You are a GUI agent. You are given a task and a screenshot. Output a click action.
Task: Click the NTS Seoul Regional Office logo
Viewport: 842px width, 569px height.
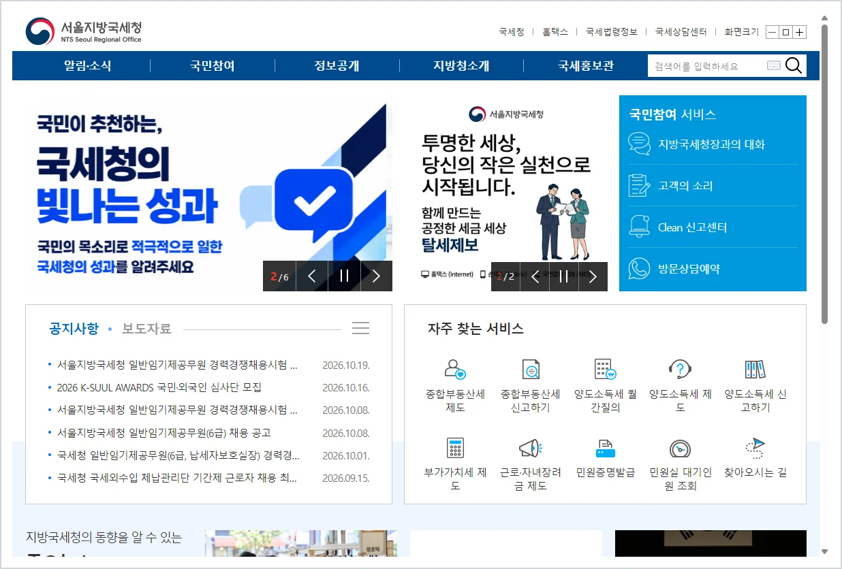coord(84,31)
